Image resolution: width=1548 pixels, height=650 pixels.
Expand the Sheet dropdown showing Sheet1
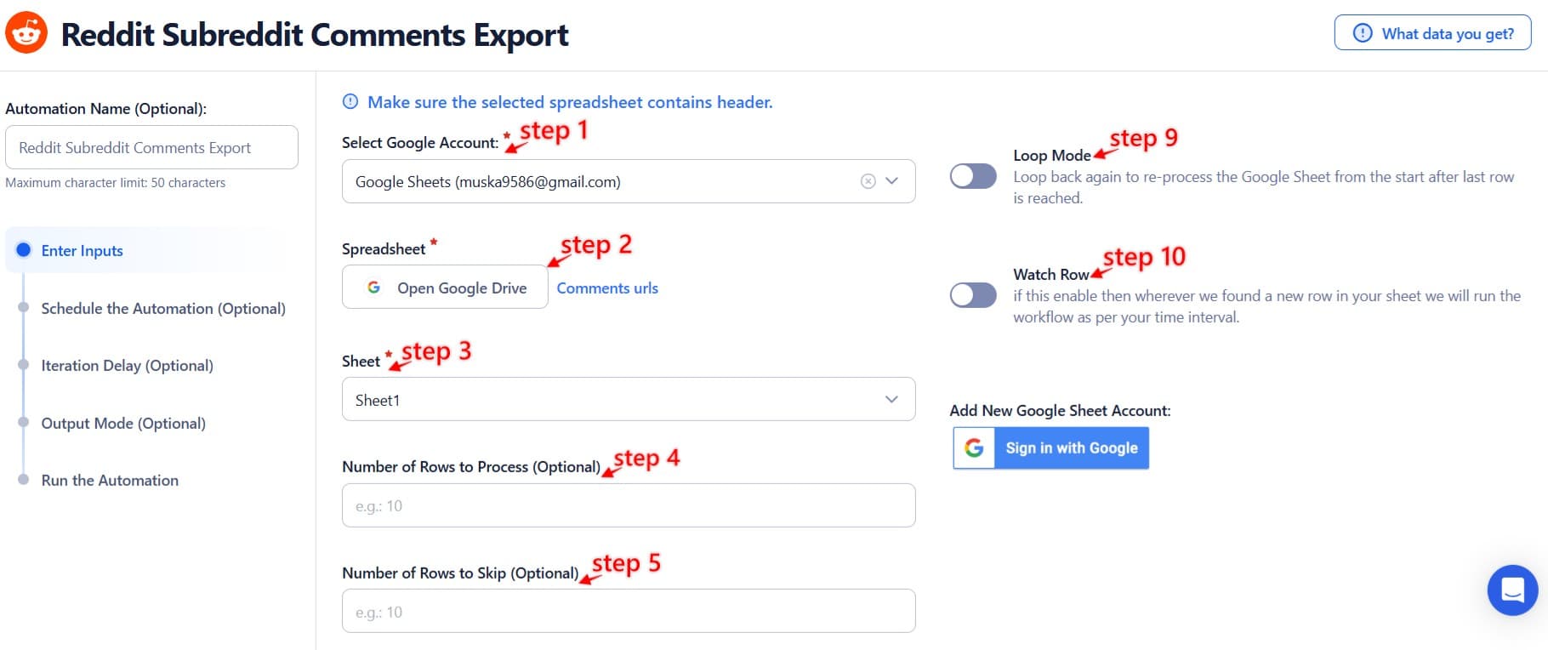891,398
